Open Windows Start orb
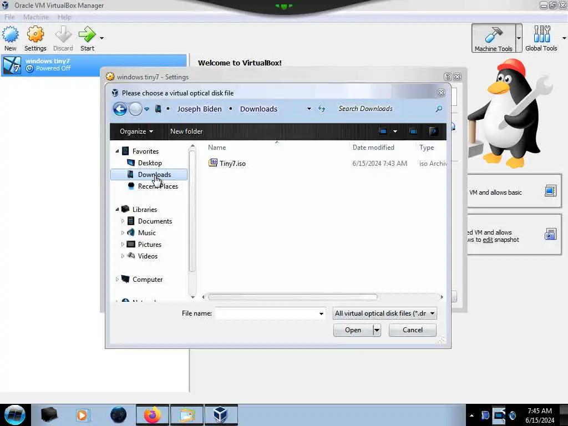Viewport: 568px width, 426px height. [15, 415]
